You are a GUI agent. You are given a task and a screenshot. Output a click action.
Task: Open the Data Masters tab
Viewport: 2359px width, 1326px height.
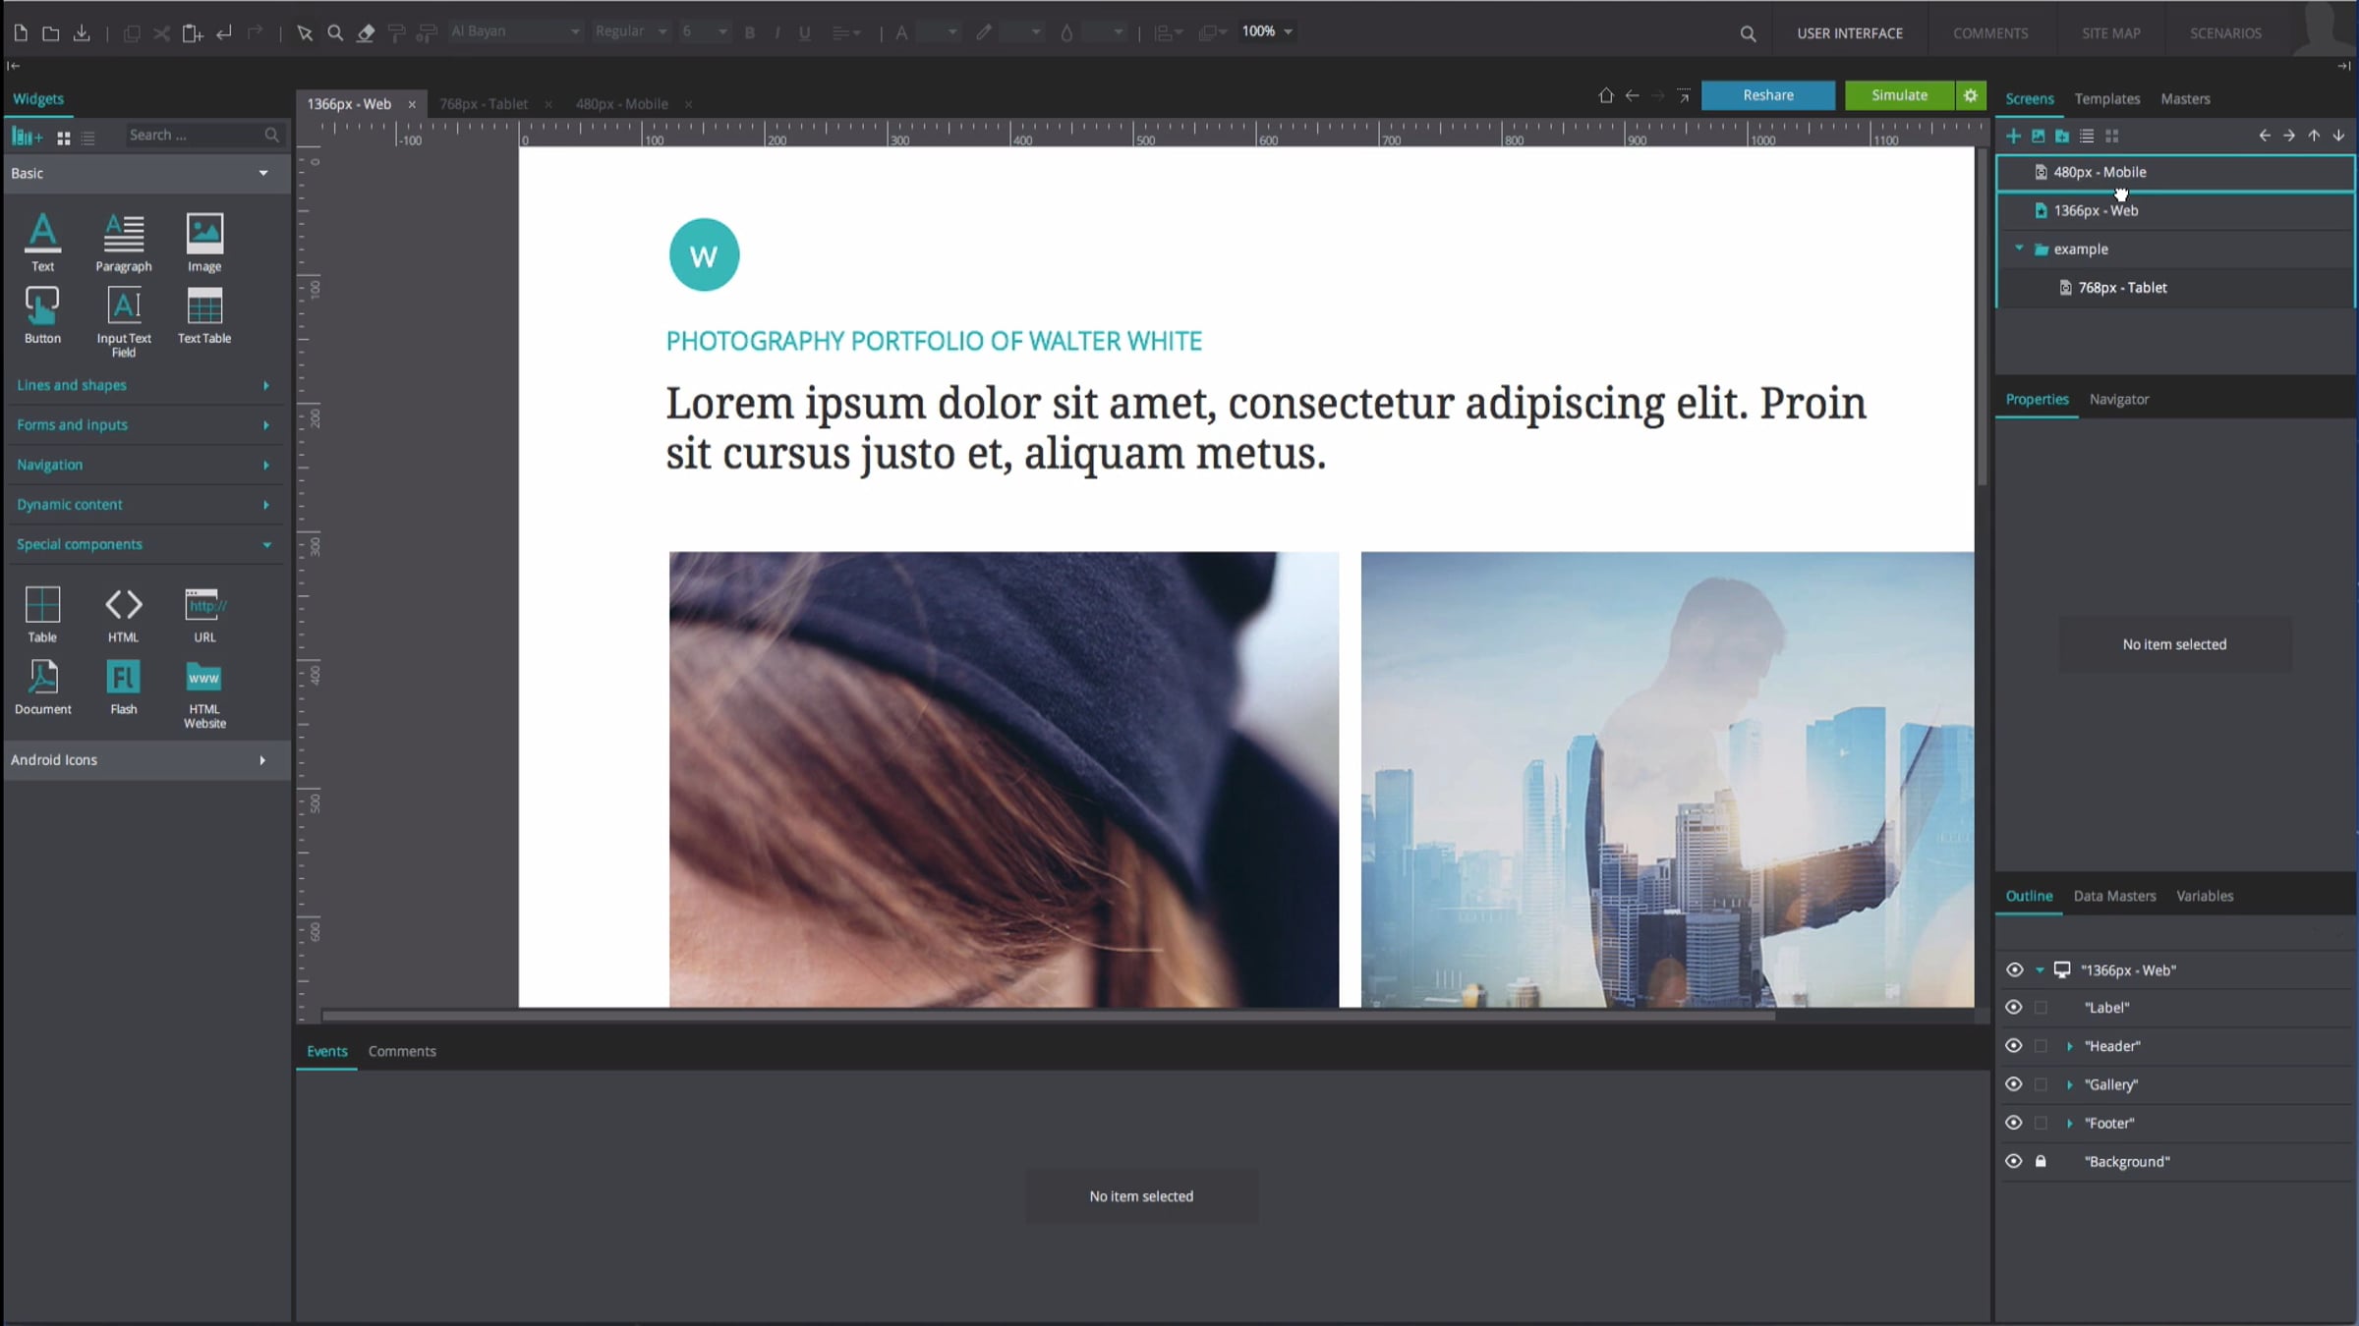[x=2114, y=896]
